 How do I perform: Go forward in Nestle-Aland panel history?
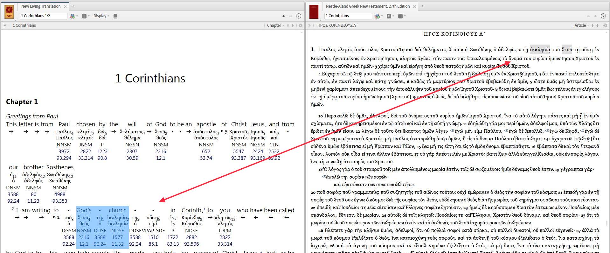click(x=595, y=16)
